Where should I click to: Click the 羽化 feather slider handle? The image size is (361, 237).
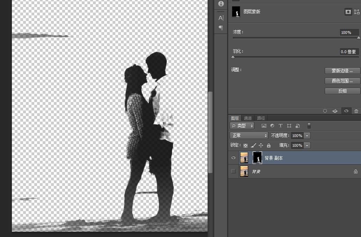tap(233, 57)
